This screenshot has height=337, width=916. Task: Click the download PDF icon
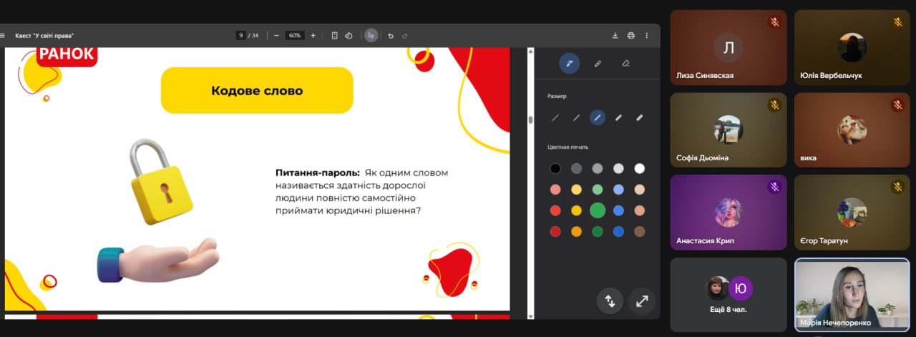coord(615,35)
